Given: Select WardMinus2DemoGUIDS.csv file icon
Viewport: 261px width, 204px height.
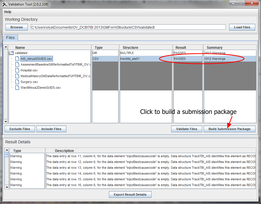Looking at the screenshot, I should point(17,88).
